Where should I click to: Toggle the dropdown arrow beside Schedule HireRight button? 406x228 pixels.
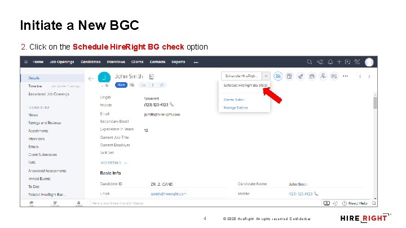click(x=266, y=76)
